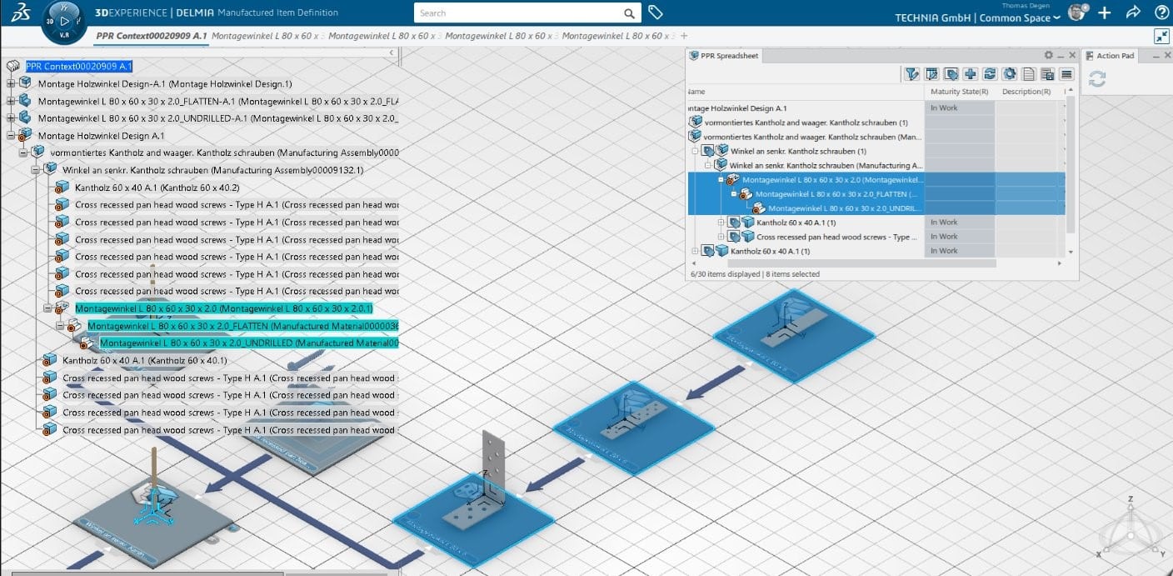
Task: Click the refresh arrows icon in PPR Spreadsheet toolbar
Action: (x=990, y=74)
